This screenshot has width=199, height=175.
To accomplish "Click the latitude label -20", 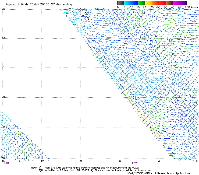I will pos(3,9).
